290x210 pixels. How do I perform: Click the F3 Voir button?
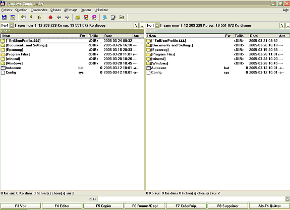click(x=21, y=206)
